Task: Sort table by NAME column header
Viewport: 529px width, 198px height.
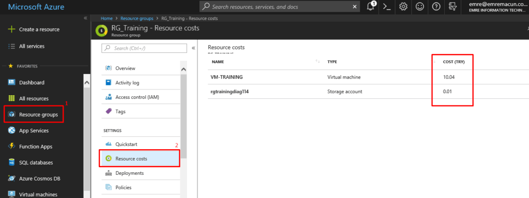Action: click(218, 62)
